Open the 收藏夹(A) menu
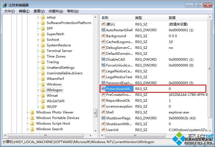 click(x=56, y=11)
